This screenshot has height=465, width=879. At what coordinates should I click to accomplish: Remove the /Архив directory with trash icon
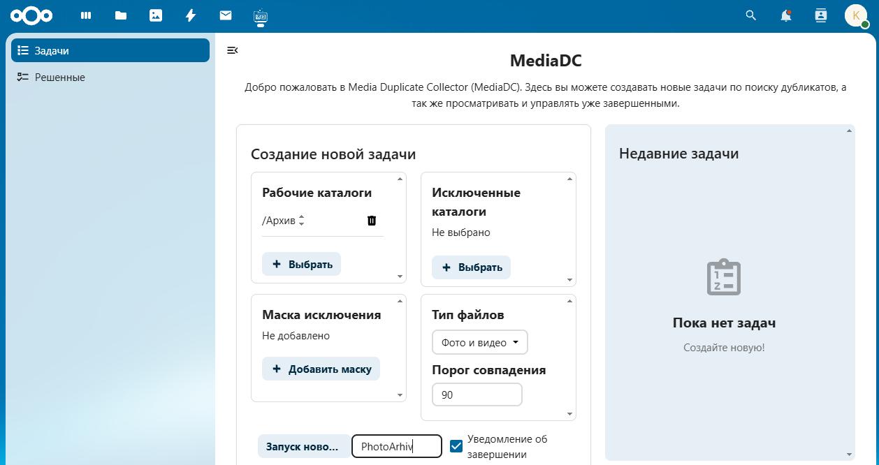(x=372, y=220)
